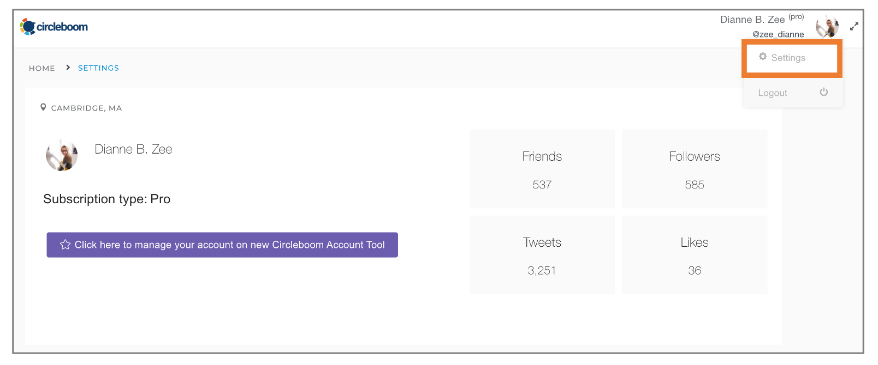Open the Likes stat card

(x=695, y=255)
